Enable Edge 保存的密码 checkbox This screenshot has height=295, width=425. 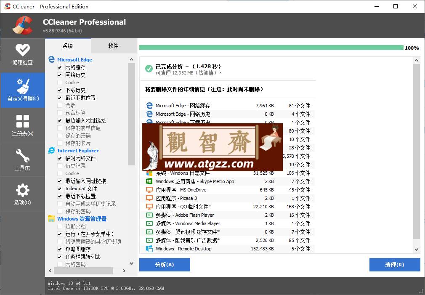tap(60, 136)
